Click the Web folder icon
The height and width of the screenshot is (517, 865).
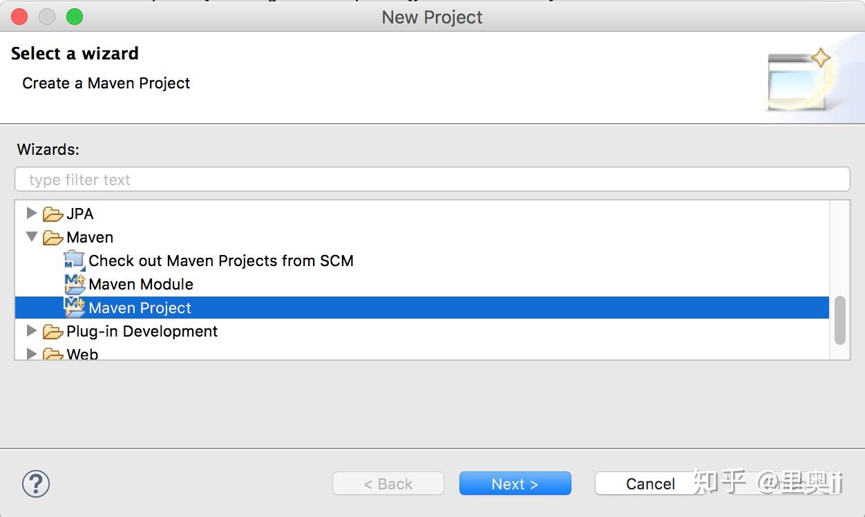[53, 354]
